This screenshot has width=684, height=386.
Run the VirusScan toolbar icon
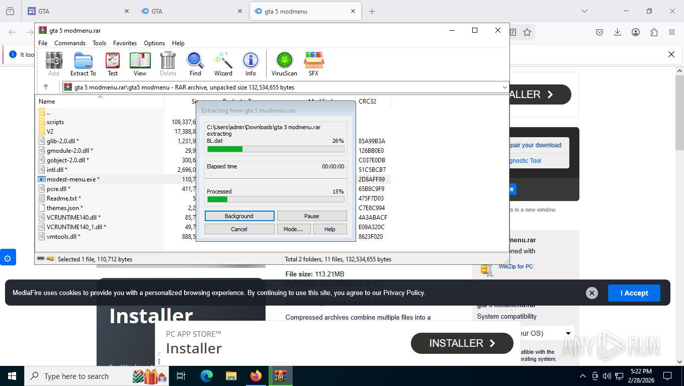(x=284, y=64)
